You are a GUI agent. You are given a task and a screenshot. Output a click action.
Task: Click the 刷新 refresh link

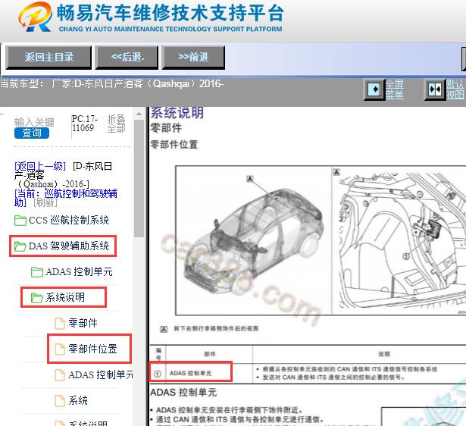45,202
